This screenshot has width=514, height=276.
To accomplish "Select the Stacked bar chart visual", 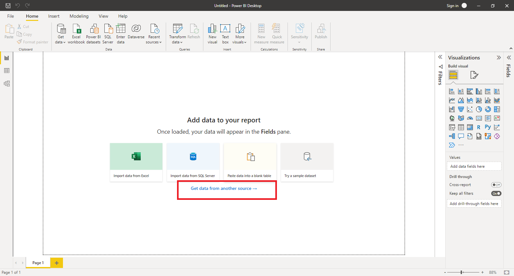I will tap(452, 91).
